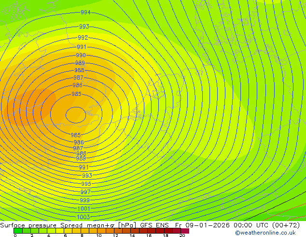Pick the legend swatch between 8 and 9
This screenshot has height=237, width=306.
pos(84,231)
